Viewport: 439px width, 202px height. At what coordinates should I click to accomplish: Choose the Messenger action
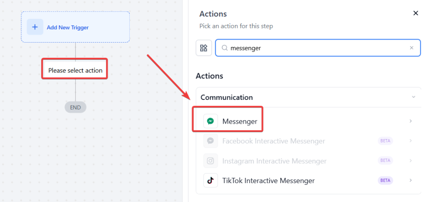pyautogui.click(x=240, y=121)
